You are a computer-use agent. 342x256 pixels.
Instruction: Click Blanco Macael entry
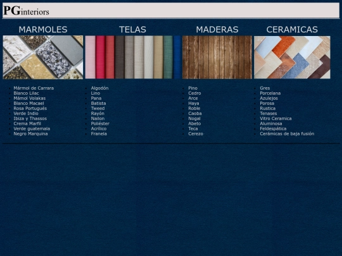pos(28,104)
